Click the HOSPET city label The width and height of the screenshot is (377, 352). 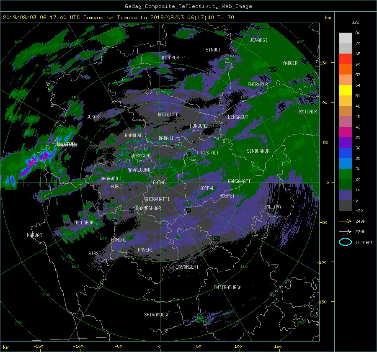click(x=227, y=196)
